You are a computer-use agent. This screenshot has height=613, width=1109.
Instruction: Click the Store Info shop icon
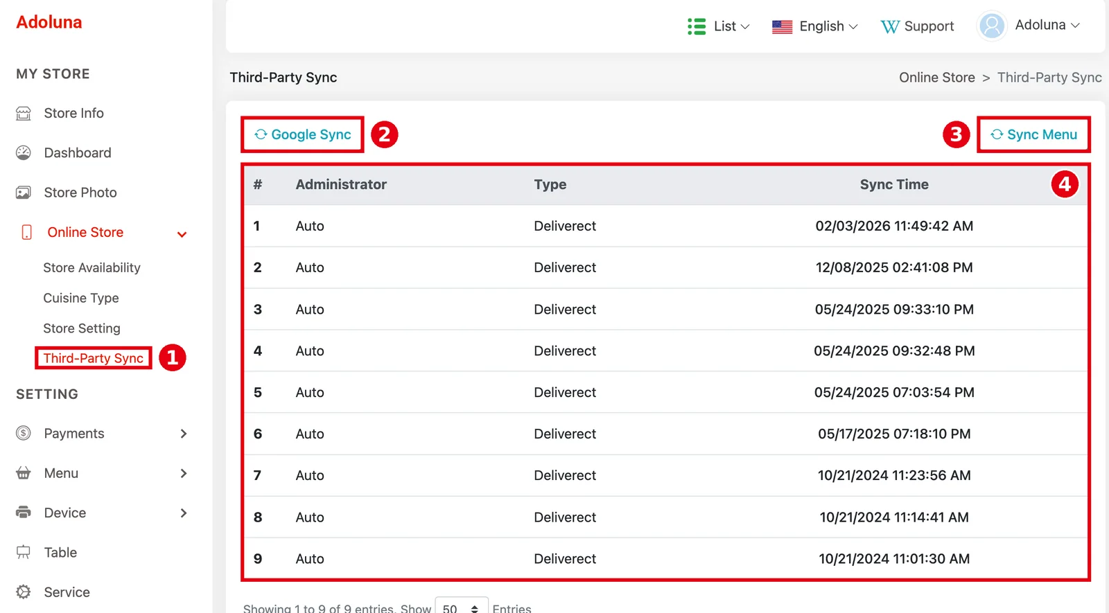point(24,114)
